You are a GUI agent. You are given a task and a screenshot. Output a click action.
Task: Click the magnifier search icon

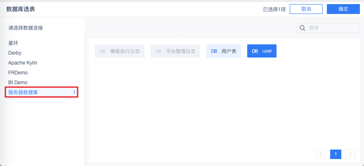pos(302,28)
